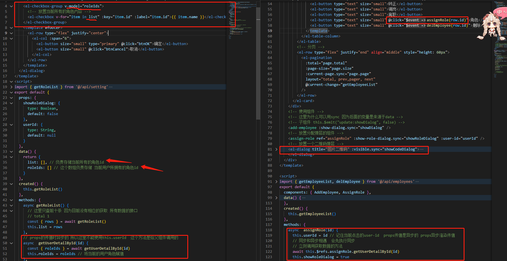Collapse the data() fold on line 33
This screenshot has height=261, width=507.
pyautogui.click(x=11, y=152)
